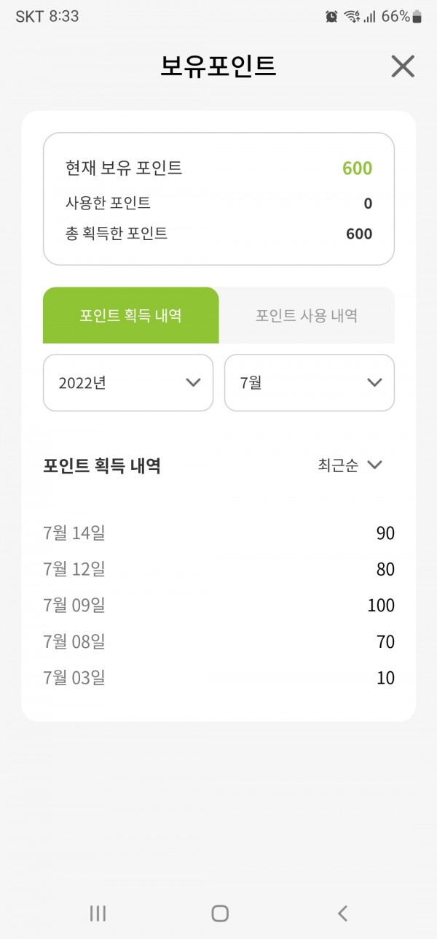Image resolution: width=437 pixels, height=939 pixels.
Task: Tap the mobile signal bars icon
Action: pos(370,16)
